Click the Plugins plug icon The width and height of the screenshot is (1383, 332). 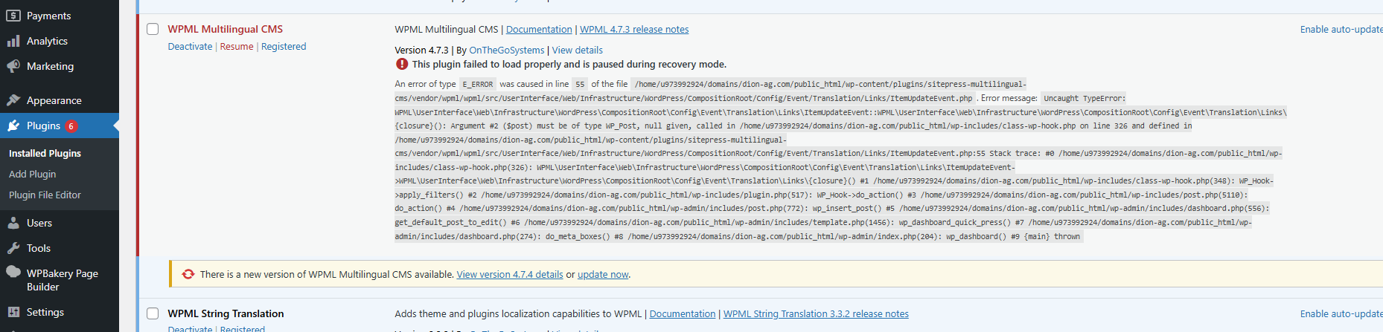[13, 126]
